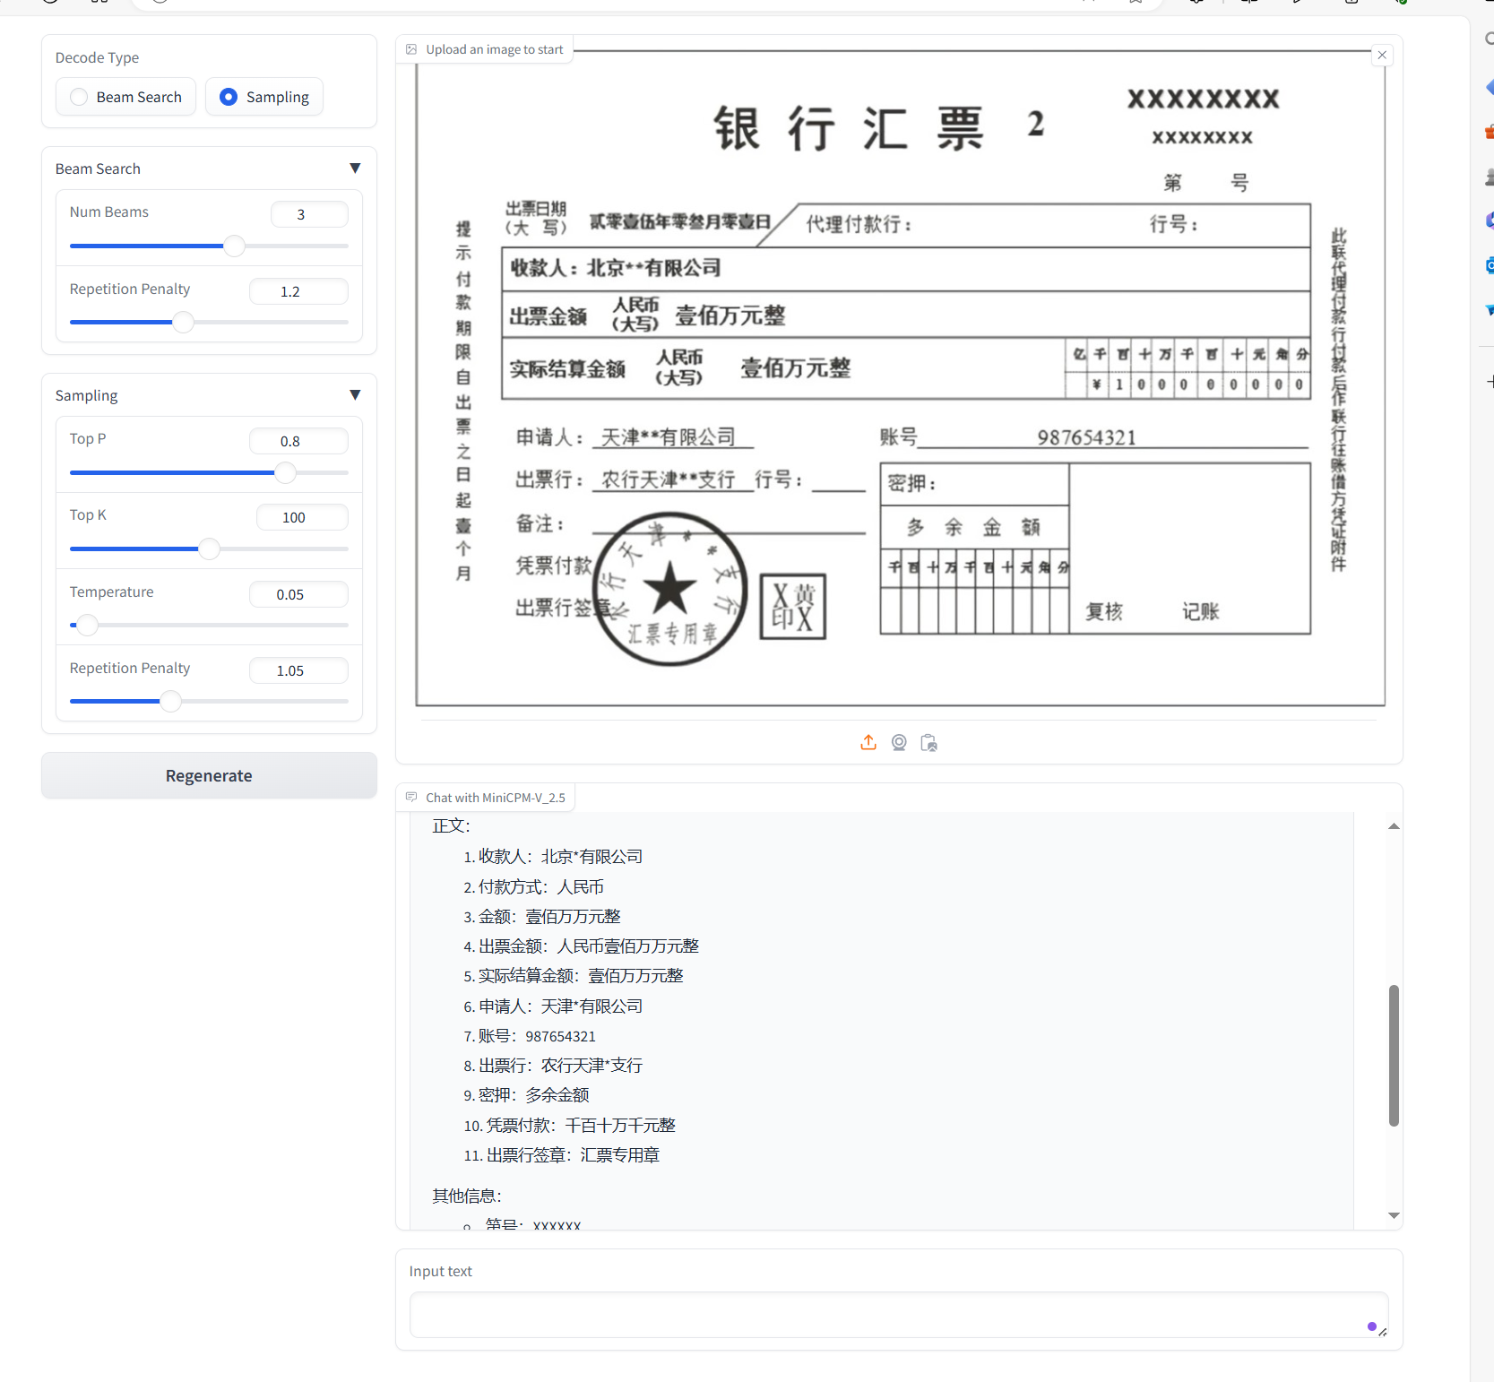Click the Regenerate button

click(x=209, y=775)
